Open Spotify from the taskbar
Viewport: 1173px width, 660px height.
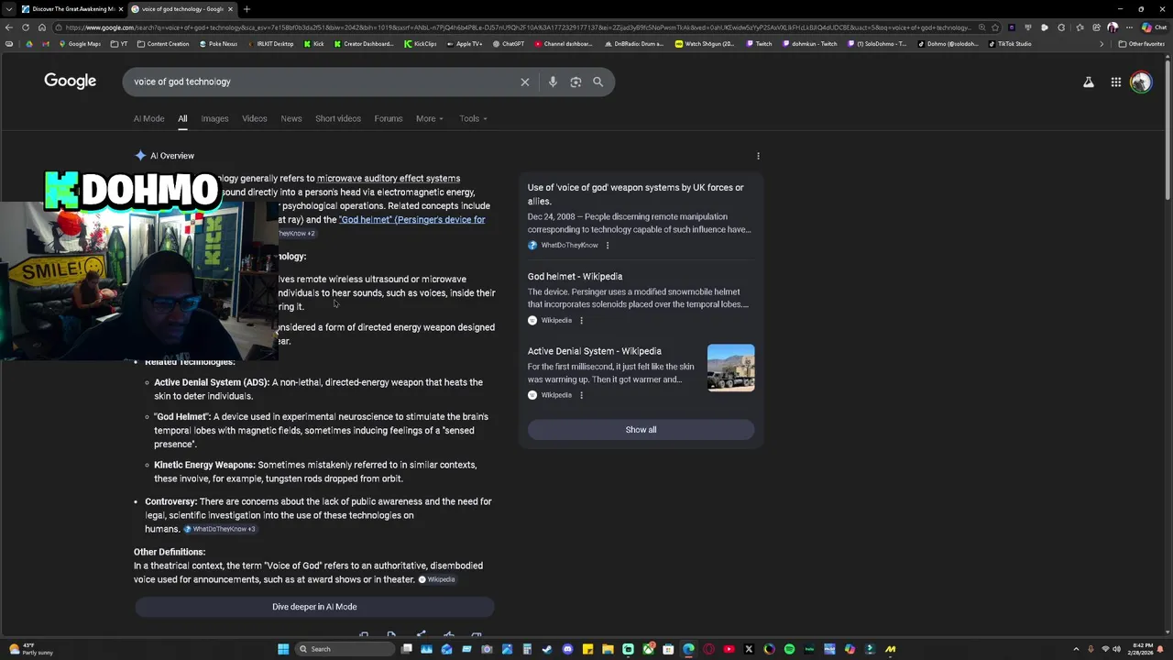pyautogui.click(x=789, y=649)
